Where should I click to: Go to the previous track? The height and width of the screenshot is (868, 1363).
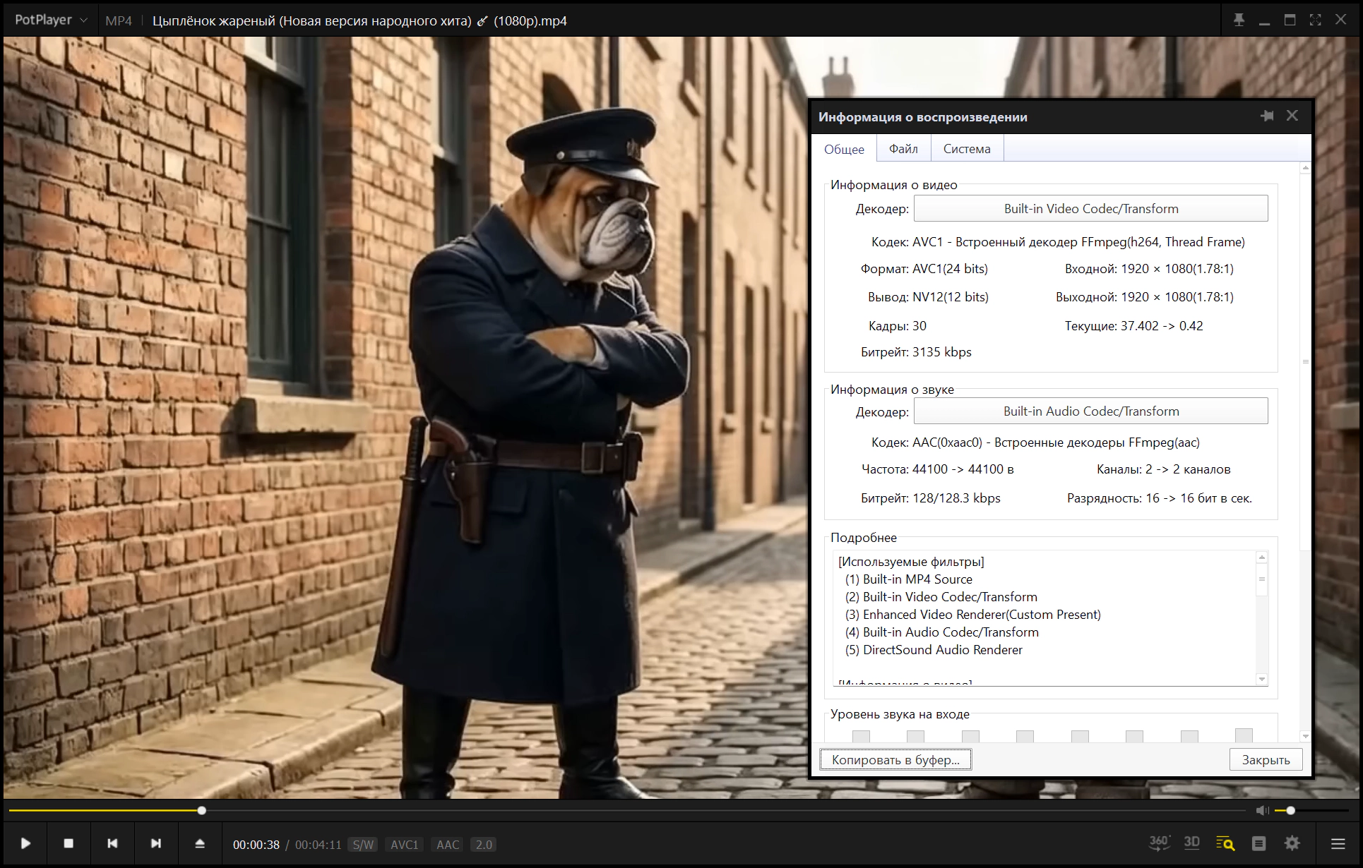tap(112, 843)
